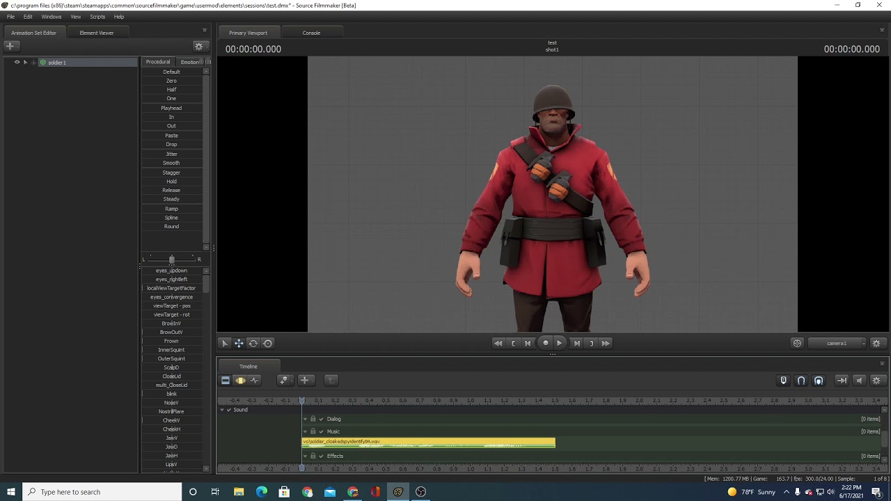Toggle the Sound track group checkmark
891x501 pixels.
click(228, 410)
